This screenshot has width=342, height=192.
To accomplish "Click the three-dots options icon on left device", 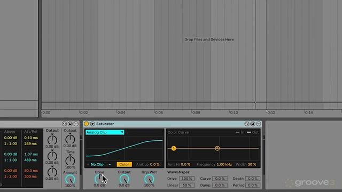I will pos(76,124).
